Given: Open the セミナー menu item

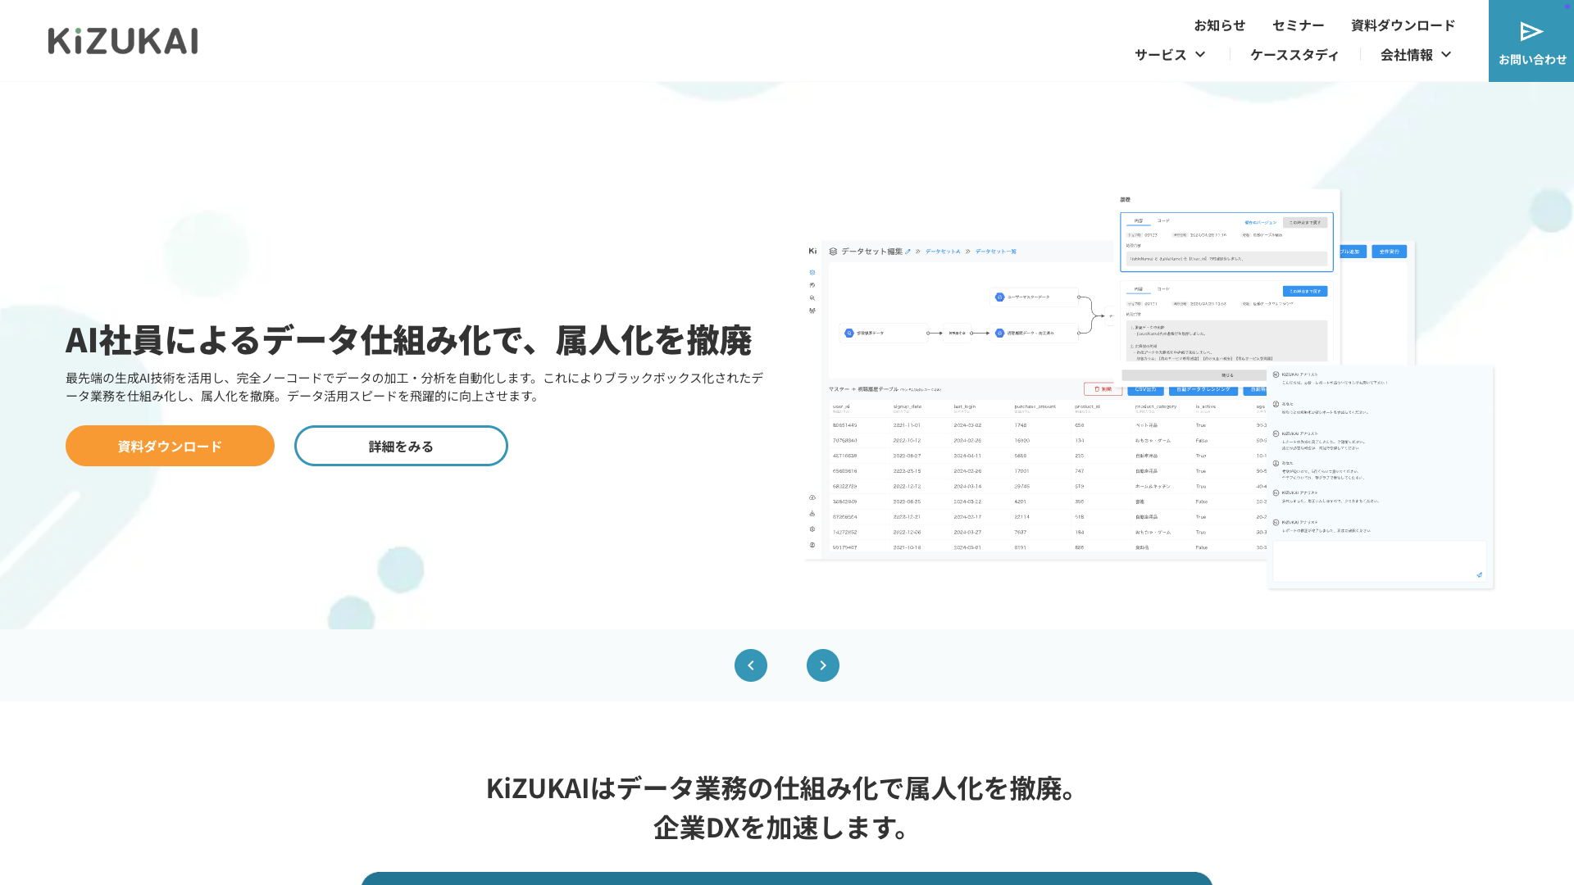Looking at the screenshot, I should [x=1298, y=25].
